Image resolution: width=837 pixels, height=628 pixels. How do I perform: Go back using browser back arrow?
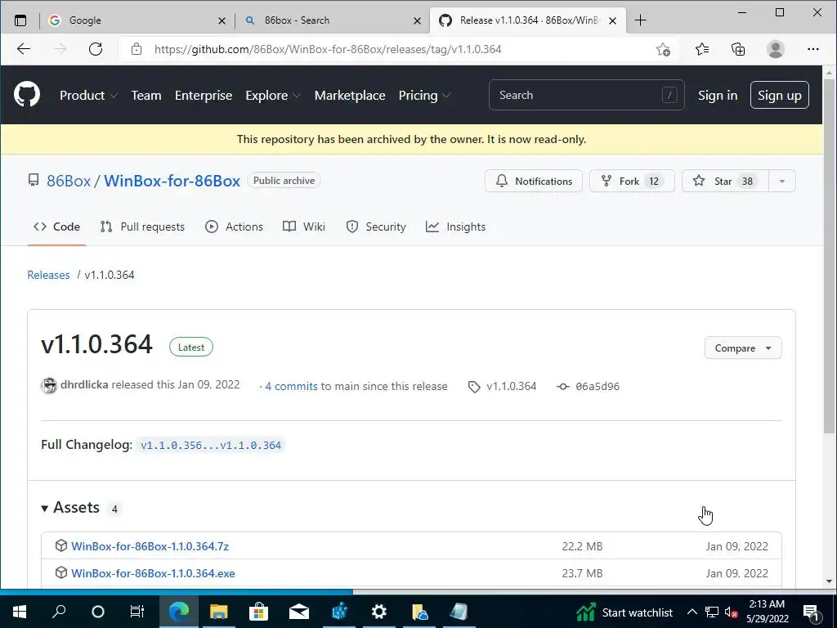24,49
